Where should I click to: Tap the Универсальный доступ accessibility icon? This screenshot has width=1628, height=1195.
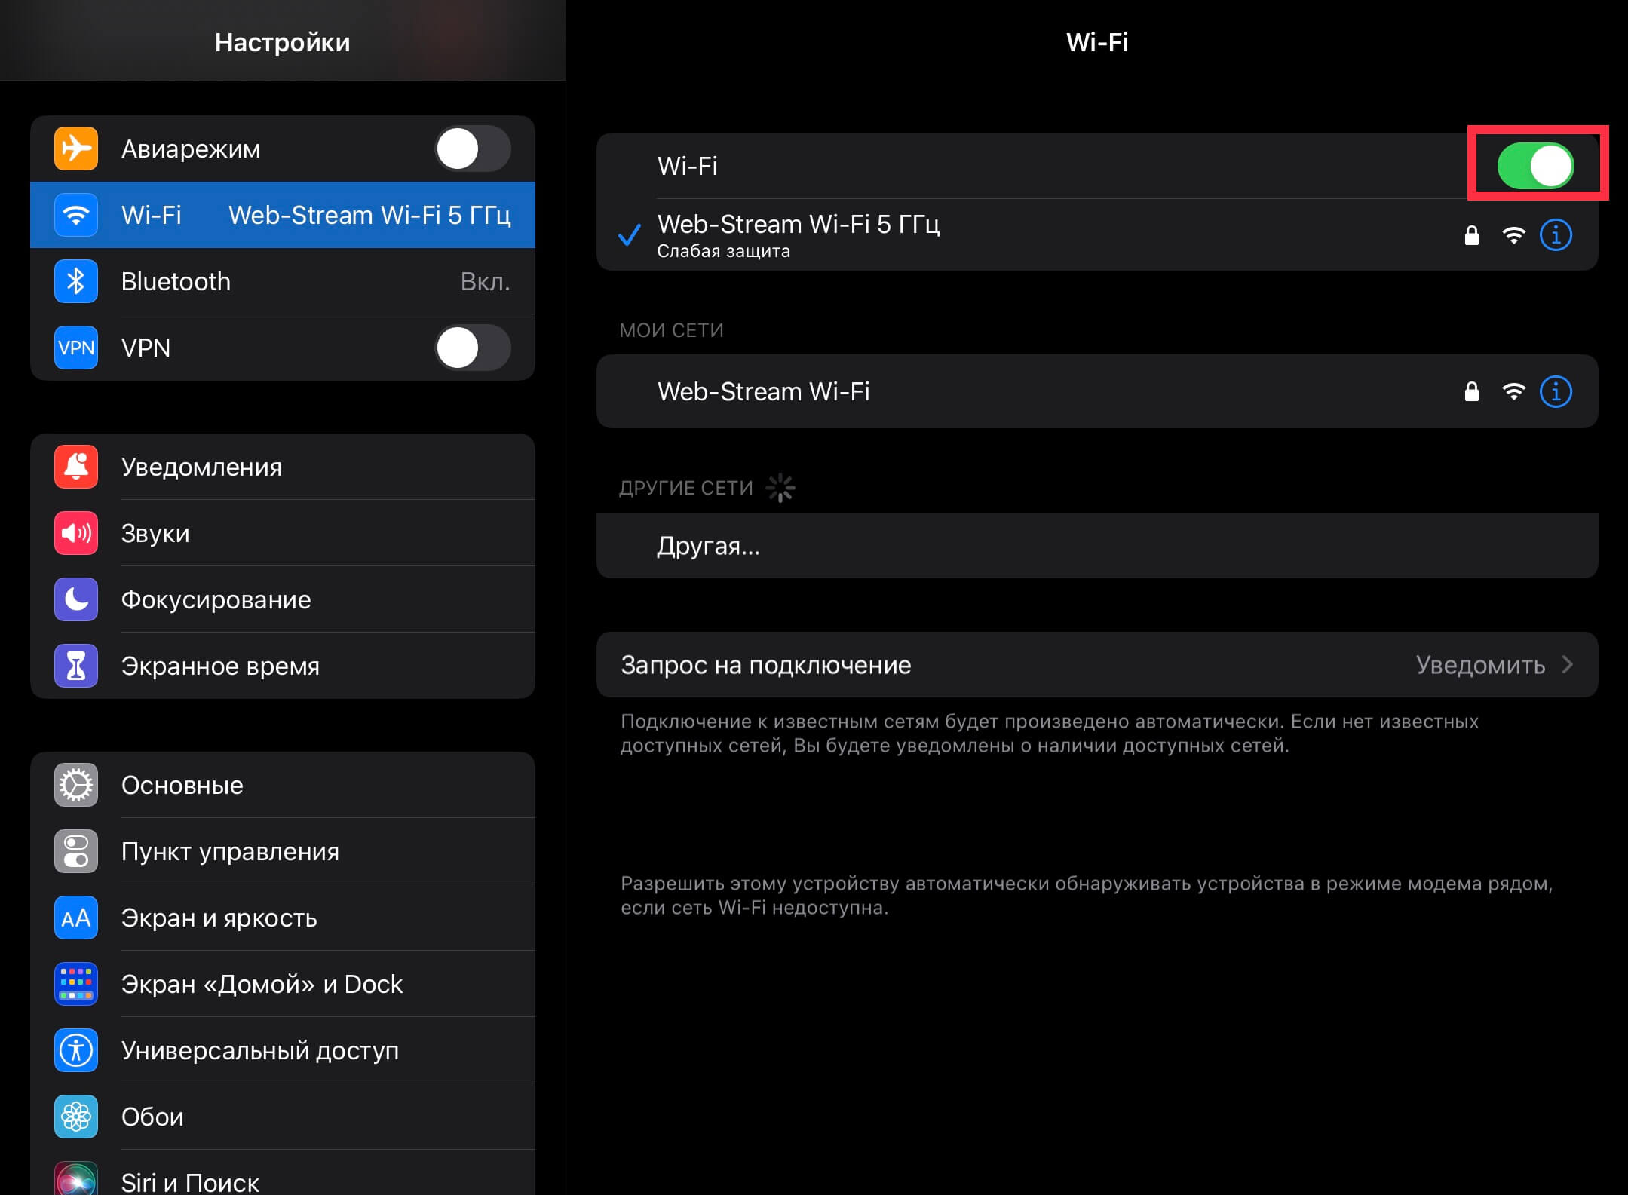[x=76, y=1050]
